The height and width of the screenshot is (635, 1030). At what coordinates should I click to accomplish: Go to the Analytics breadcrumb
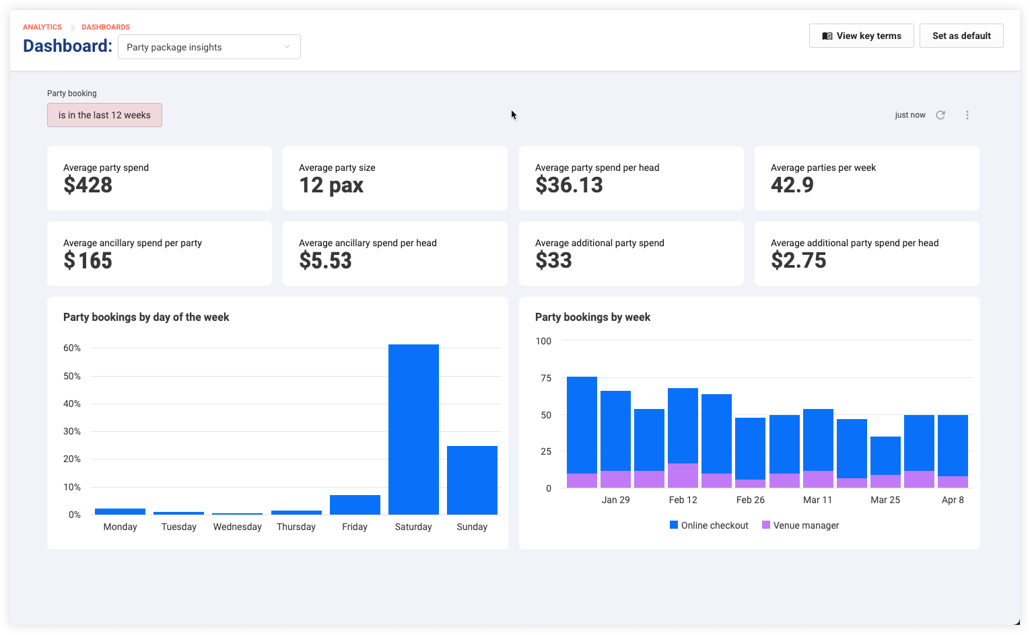pyautogui.click(x=42, y=28)
